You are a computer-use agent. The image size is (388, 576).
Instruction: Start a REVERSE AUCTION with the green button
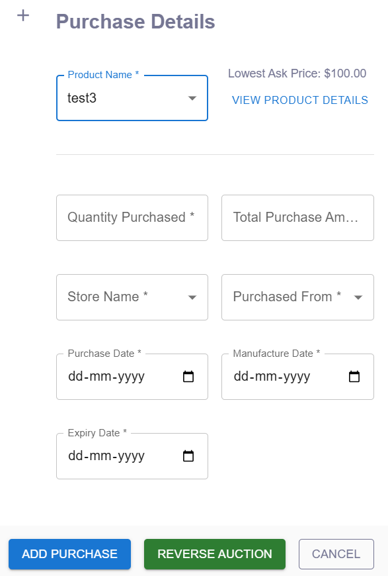(x=215, y=554)
